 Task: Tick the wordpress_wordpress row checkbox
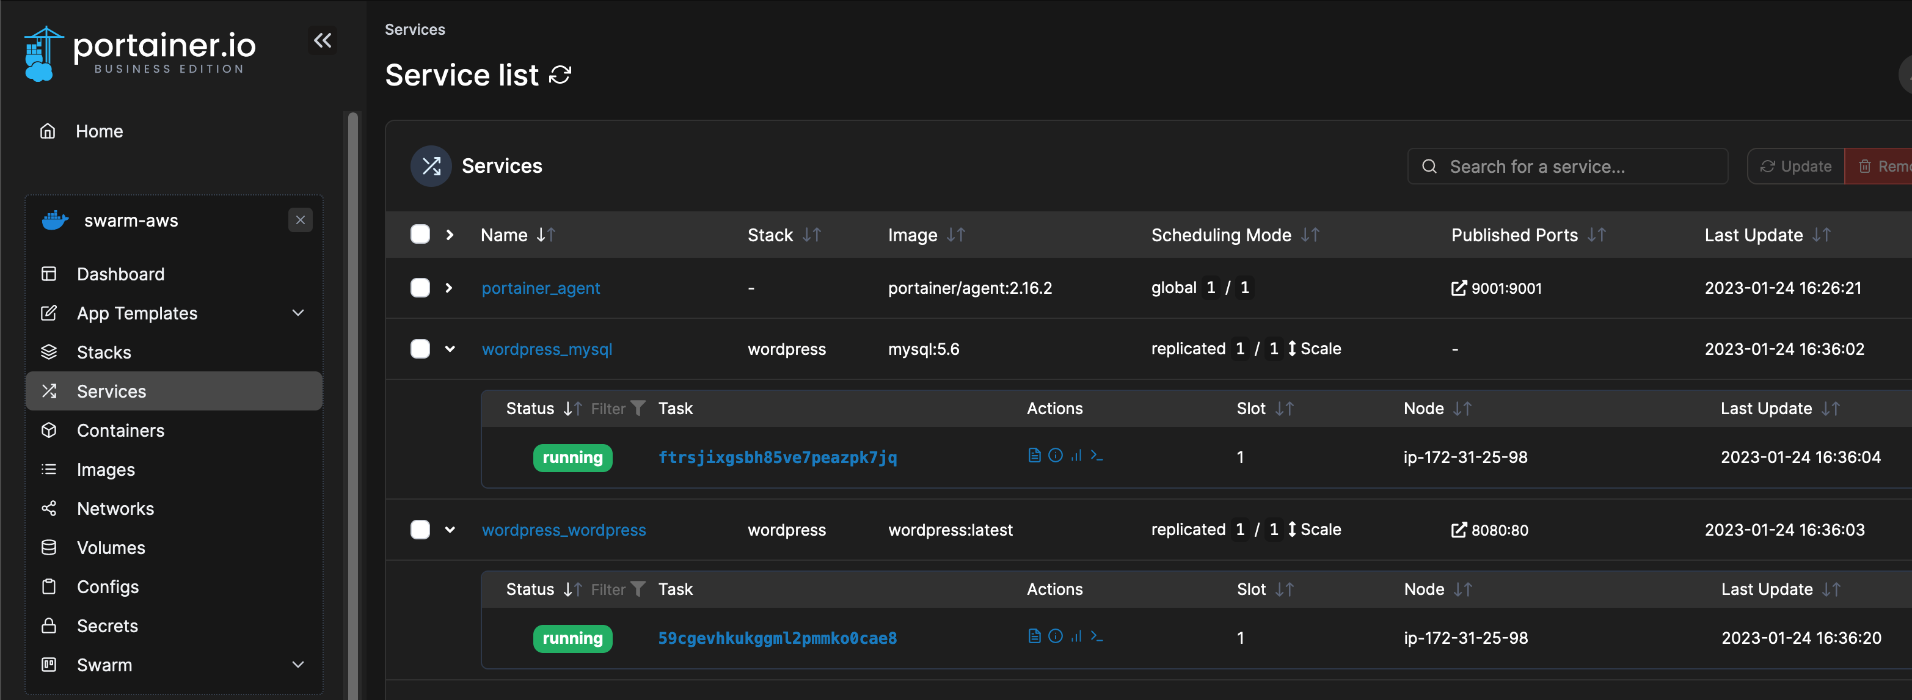(x=420, y=529)
